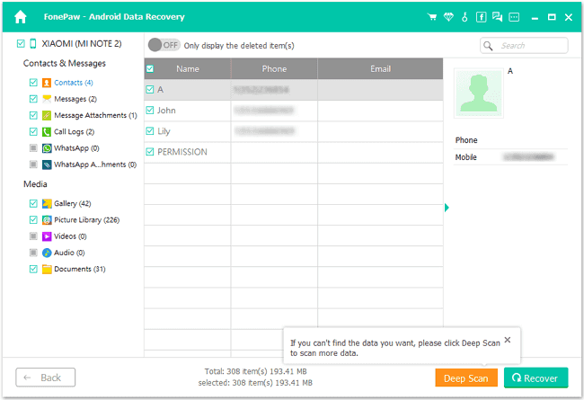Uncheck the John contact checkbox
The height and width of the screenshot is (400, 584).
(150, 110)
